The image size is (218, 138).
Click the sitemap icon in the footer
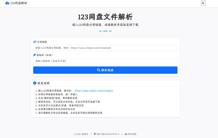click(x=126, y=134)
